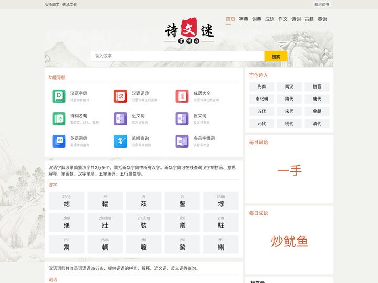Open the character tile 輖 (zhōu)

pyautogui.click(x=105, y=244)
